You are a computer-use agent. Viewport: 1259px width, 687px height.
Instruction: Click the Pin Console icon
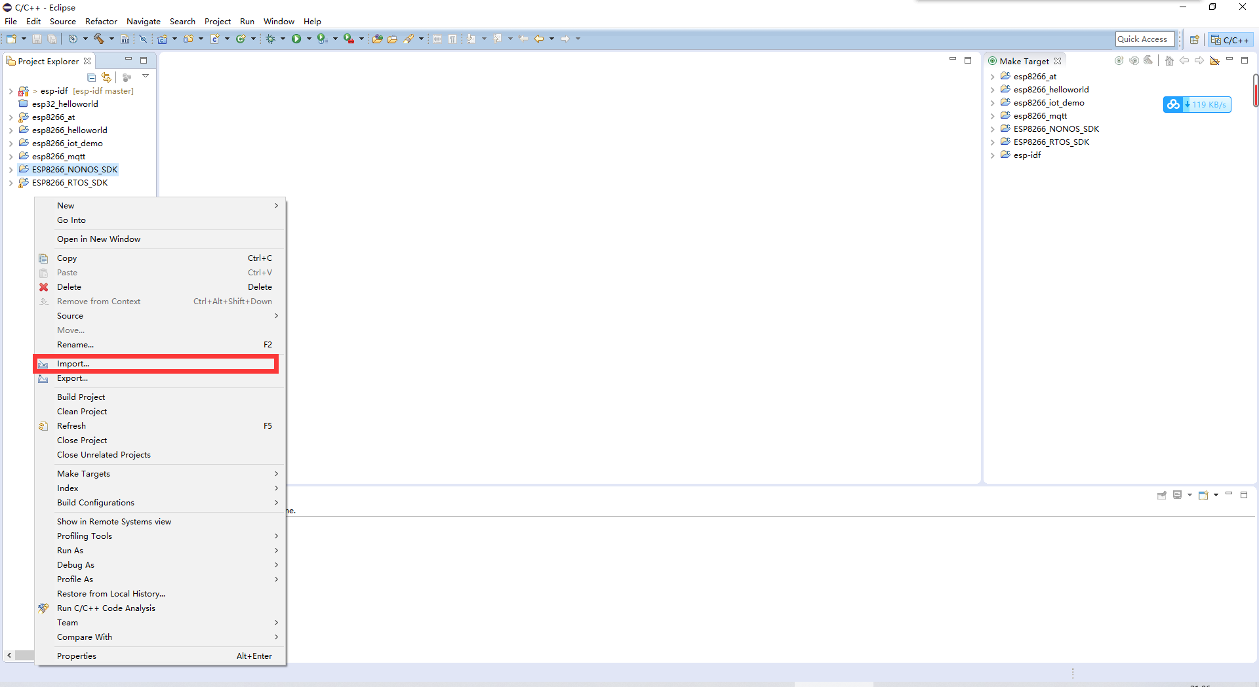pyautogui.click(x=1162, y=496)
